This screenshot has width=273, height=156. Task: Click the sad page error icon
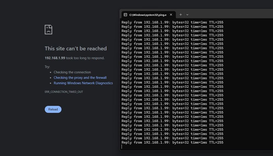(x=48, y=30)
